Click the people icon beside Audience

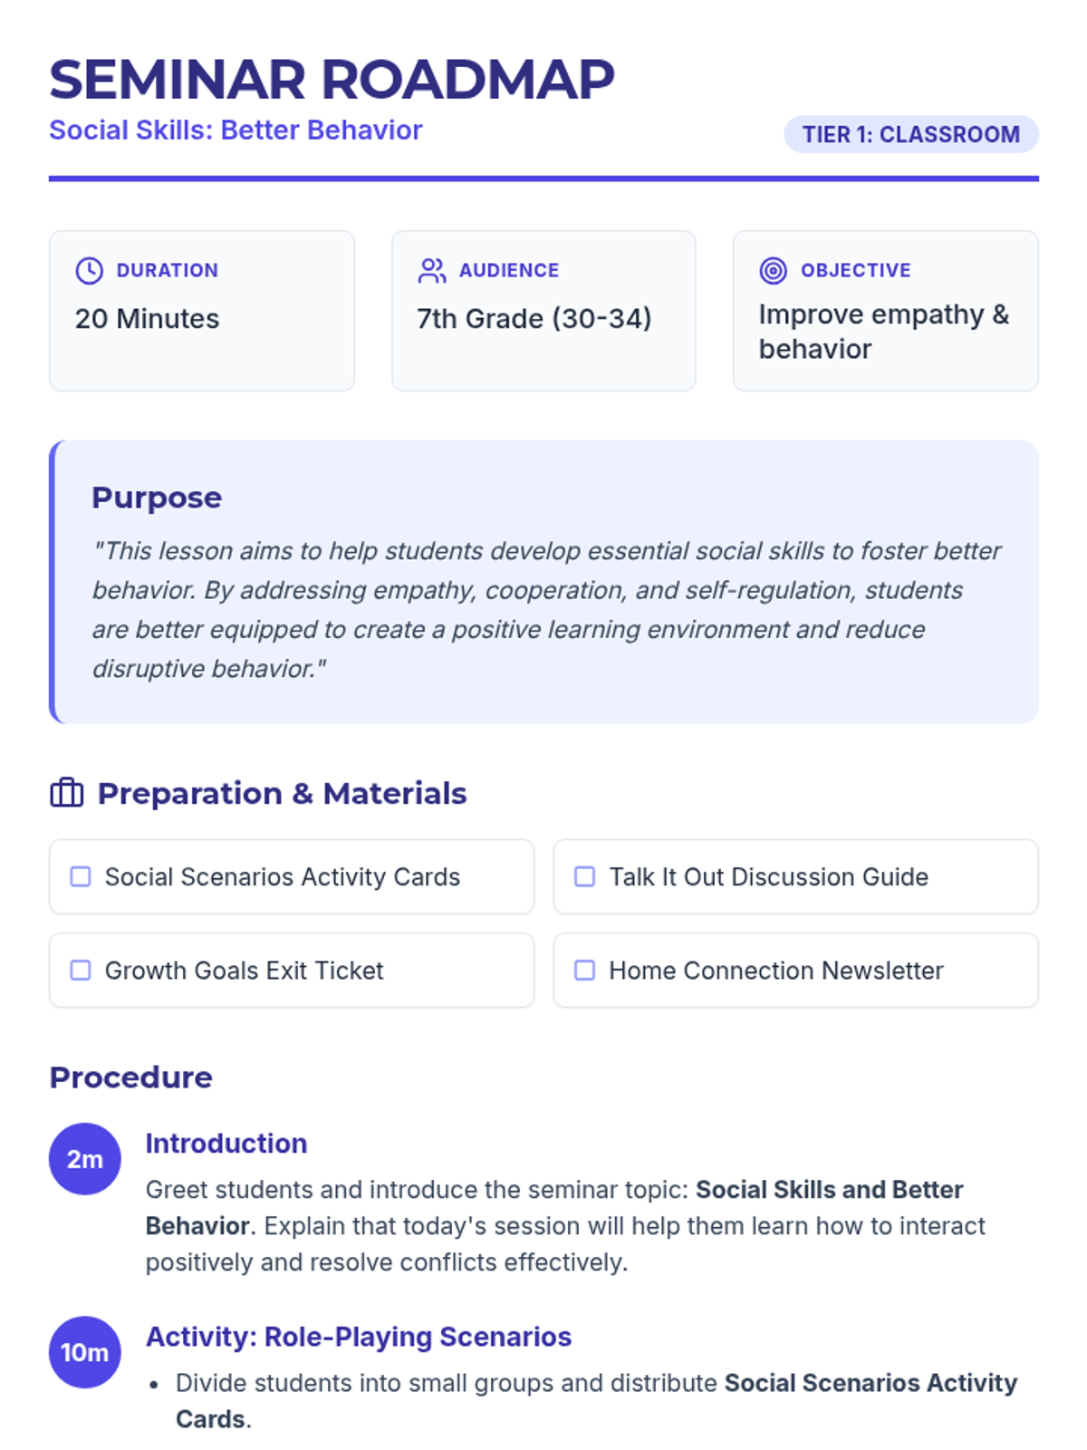[431, 270]
